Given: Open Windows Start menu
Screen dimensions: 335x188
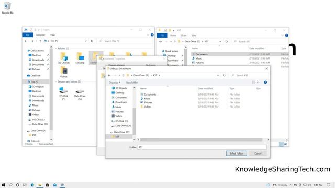Looking at the screenshot, I should (x=4, y=185).
